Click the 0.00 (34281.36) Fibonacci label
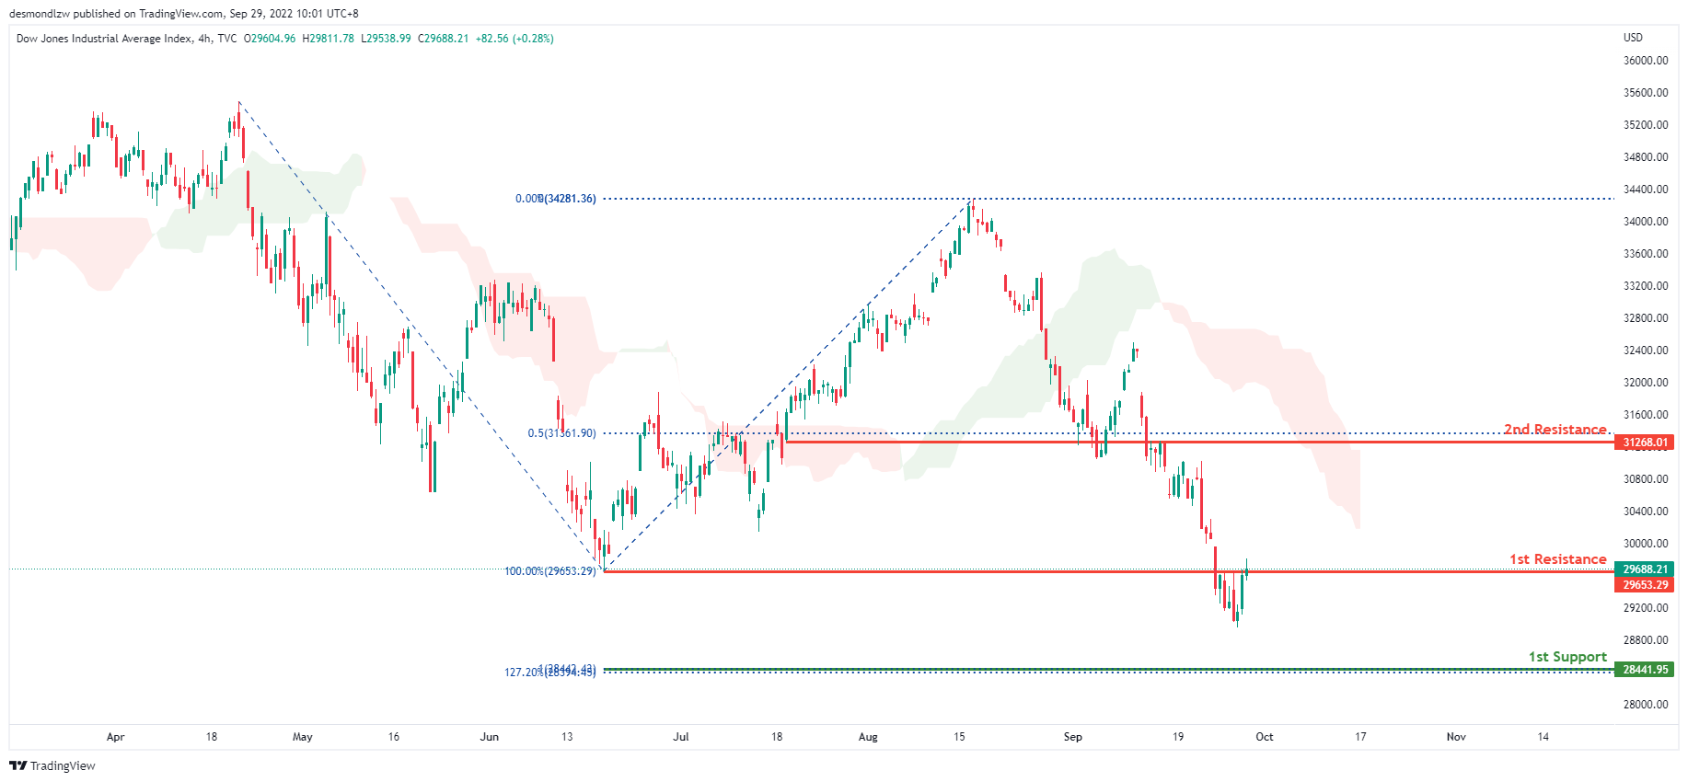The image size is (1688, 782). click(x=555, y=199)
